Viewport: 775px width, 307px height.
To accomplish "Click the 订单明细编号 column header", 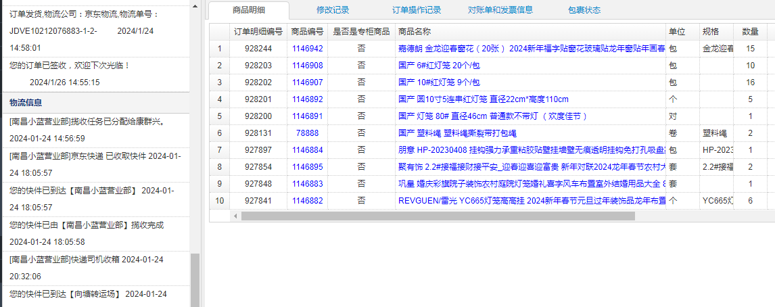I will coord(258,32).
